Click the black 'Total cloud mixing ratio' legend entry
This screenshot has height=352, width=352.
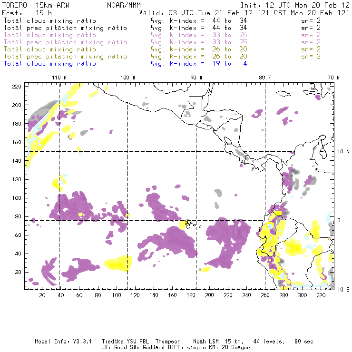tap(50, 21)
